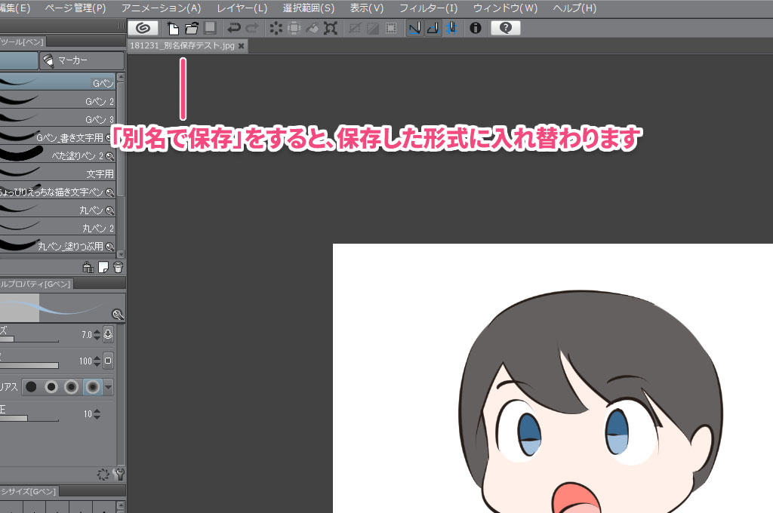Image resolution: width=773 pixels, height=513 pixels.
Task: Select the fill bucket toolbar icon
Action: tap(313, 29)
